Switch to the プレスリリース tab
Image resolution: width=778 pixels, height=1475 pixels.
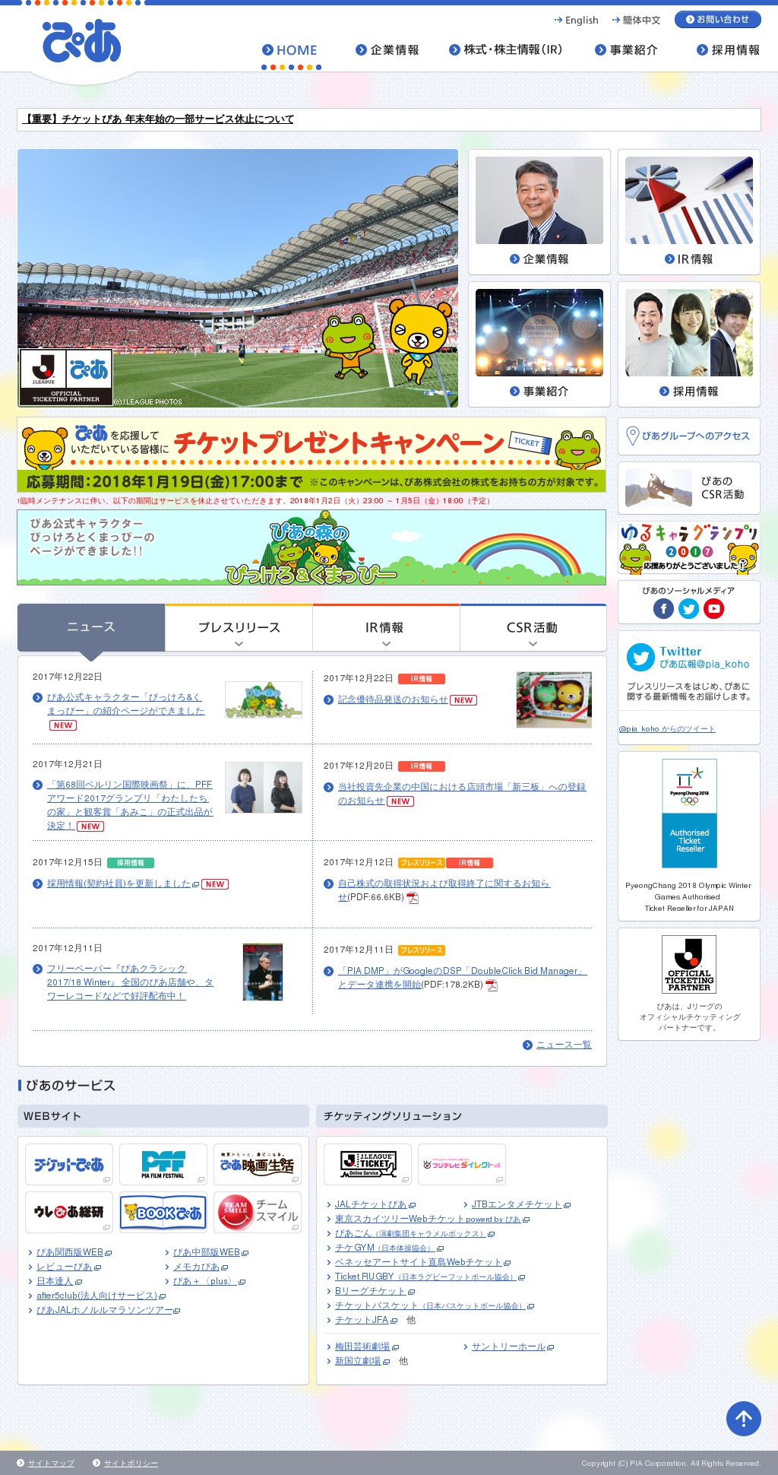[239, 627]
